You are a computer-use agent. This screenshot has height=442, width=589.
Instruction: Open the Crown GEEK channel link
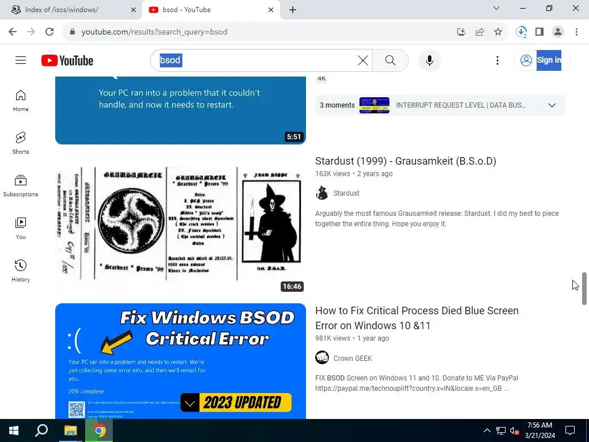[353, 359]
